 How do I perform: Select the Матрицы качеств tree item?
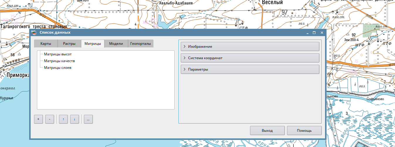point(59,61)
